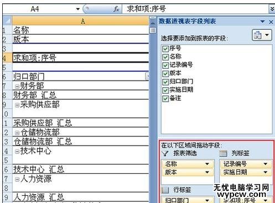
Task: Open 归口部门 row label field dropdown
Action: point(207,200)
